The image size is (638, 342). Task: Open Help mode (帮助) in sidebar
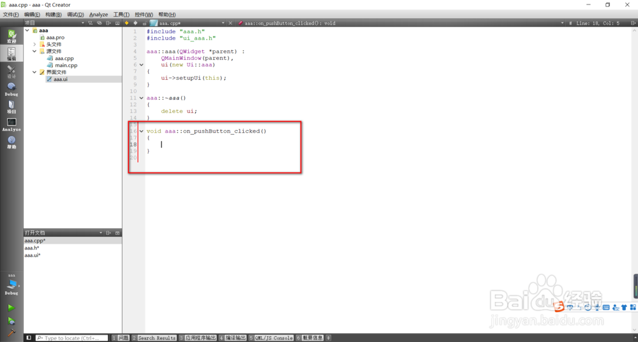tap(11, 142)
